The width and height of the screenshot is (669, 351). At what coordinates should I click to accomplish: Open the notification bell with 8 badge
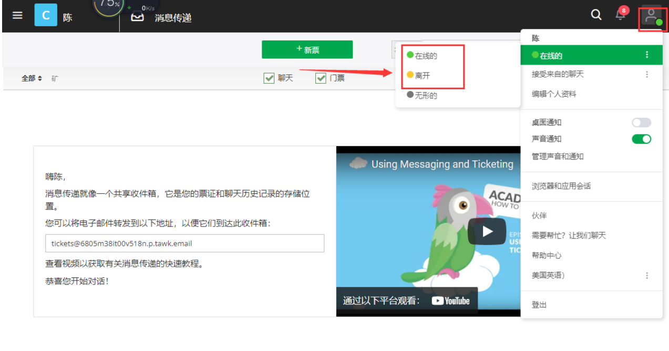coord(621,15)
